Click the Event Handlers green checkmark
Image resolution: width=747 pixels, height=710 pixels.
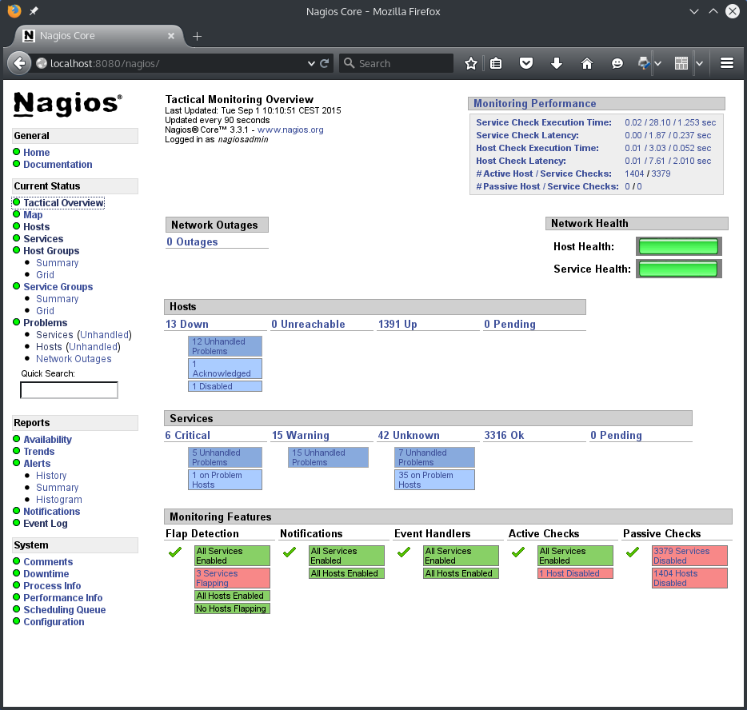pos(404,552)
